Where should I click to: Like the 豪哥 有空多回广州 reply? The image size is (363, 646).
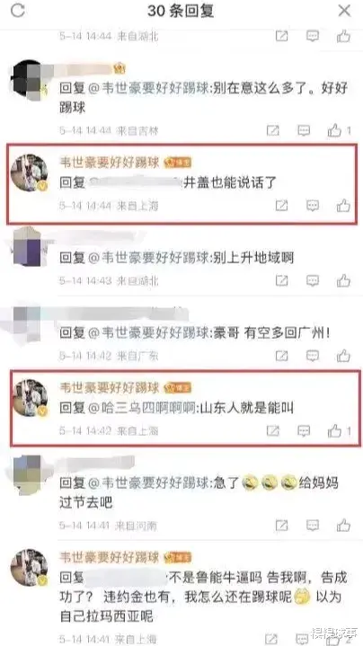coord(343,356)
